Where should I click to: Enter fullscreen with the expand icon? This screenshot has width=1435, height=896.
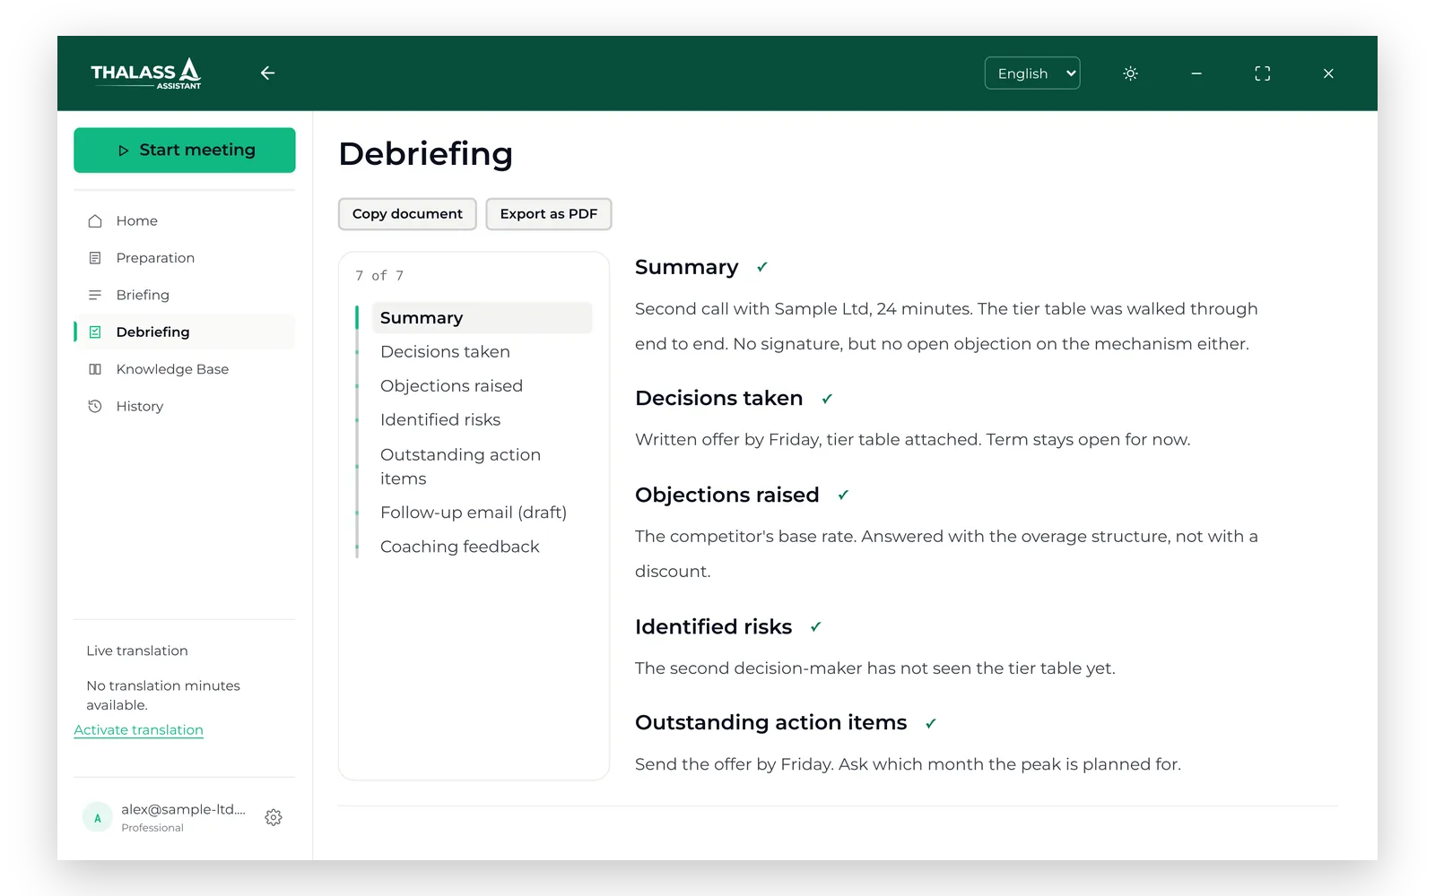1262,73
